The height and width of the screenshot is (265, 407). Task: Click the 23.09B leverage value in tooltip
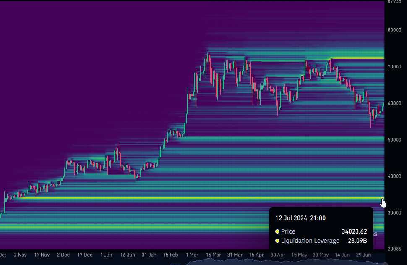pyautogui.click(x=357, y=241)
